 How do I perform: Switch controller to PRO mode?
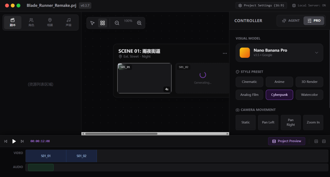click(x=314, y=21)
